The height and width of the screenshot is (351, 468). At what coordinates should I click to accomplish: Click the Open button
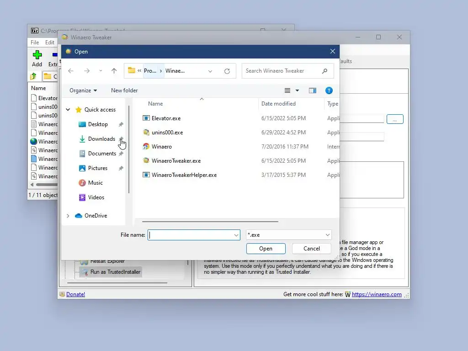266,249
